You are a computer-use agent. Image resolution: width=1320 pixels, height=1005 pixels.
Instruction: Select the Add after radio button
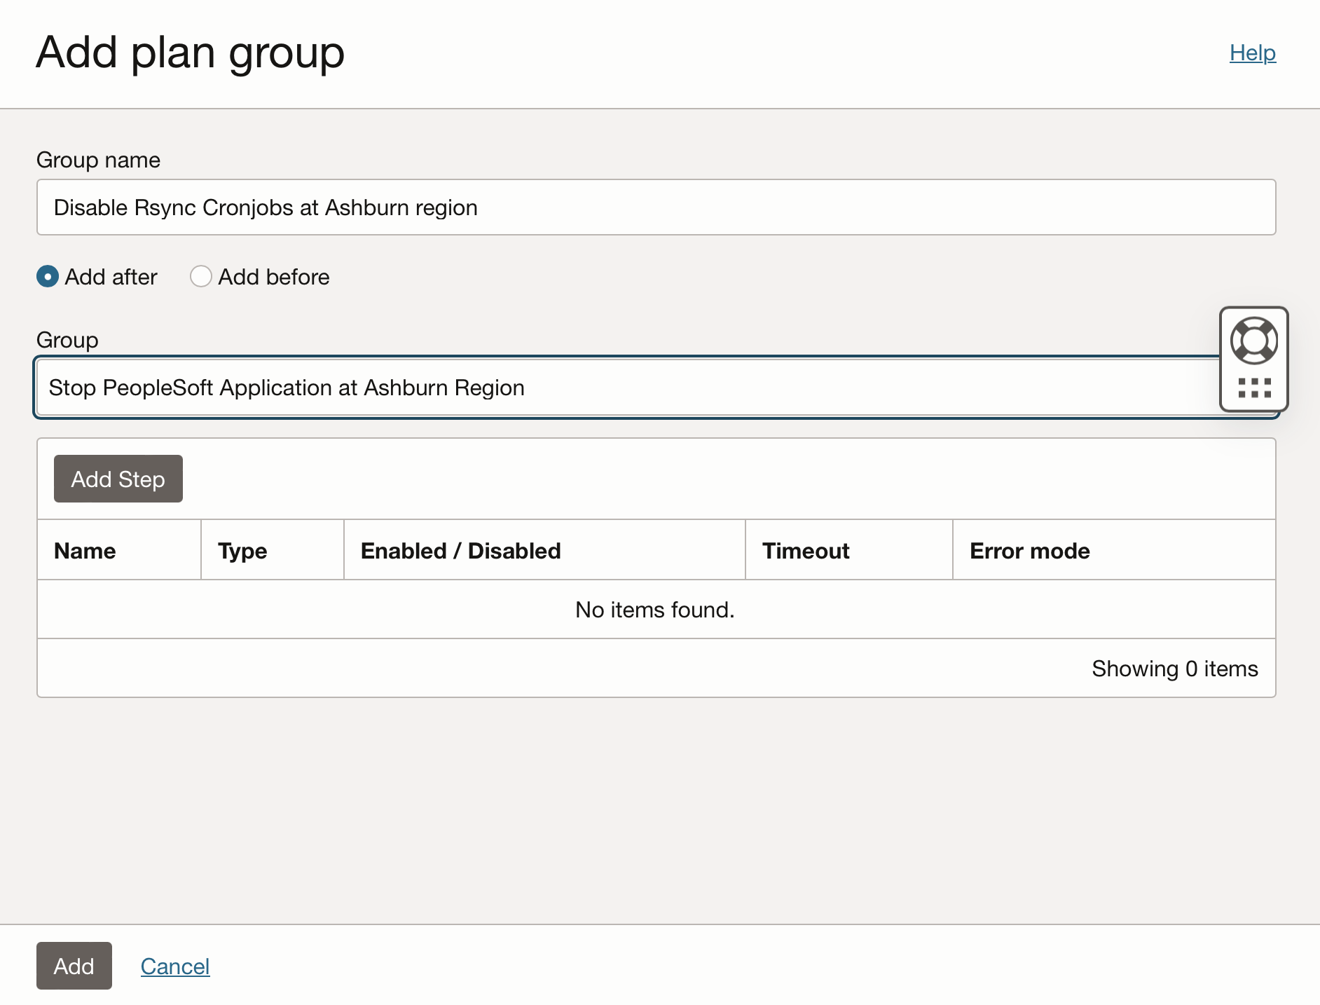click(48, 277)
